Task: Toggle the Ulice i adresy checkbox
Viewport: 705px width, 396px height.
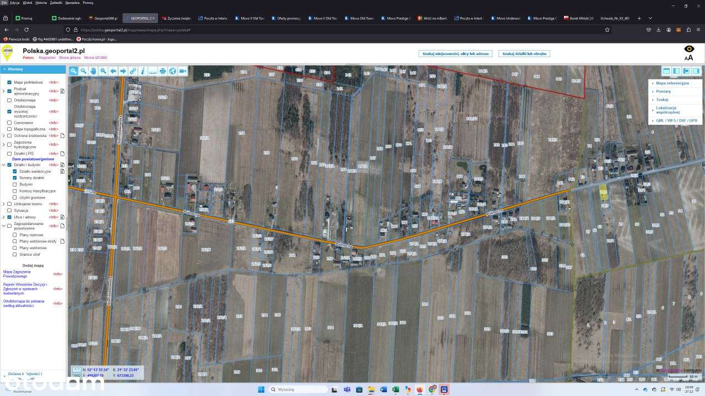Action: (x=9, y=217)
